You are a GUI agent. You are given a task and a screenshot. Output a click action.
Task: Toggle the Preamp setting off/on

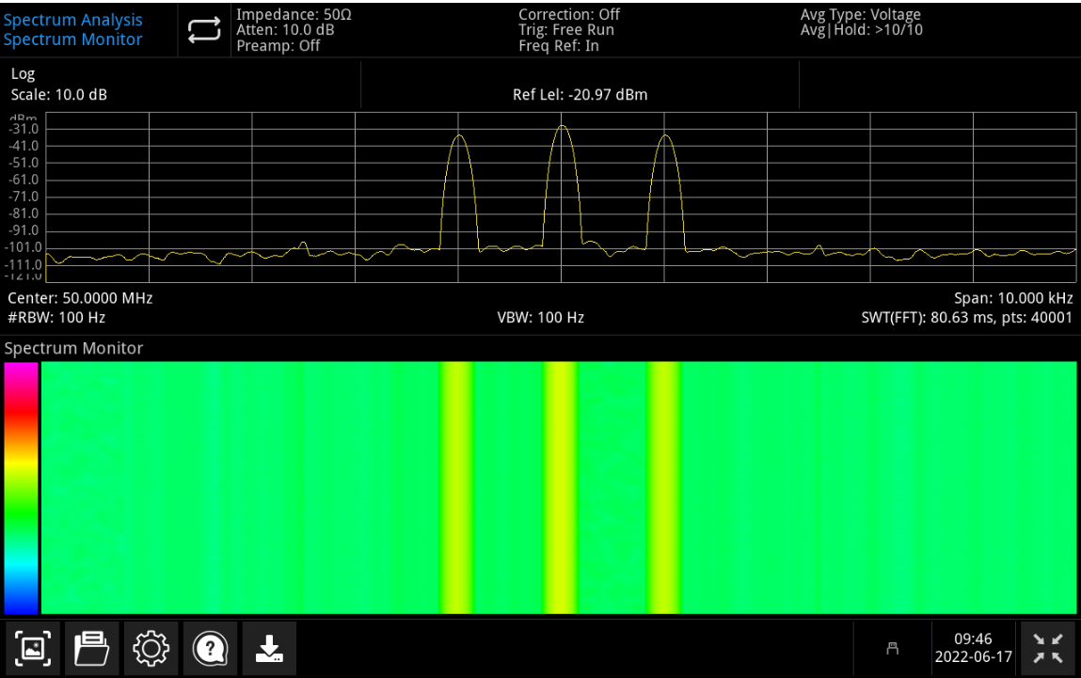click(x=279, y=44)
